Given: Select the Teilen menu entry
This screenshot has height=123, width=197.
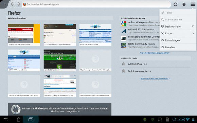Looking at the screenshot, I should [x=178, y=13].
